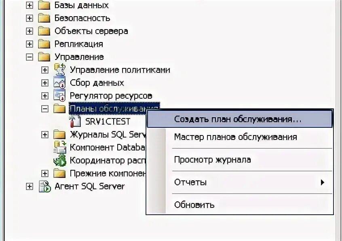342x241 pixels.
Task: Click the Управление политиками icon
Action: (59, 70)
